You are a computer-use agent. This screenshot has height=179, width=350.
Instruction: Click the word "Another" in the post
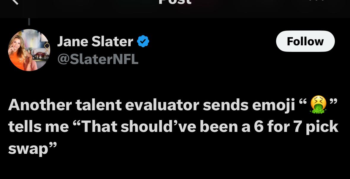[40, 105]
